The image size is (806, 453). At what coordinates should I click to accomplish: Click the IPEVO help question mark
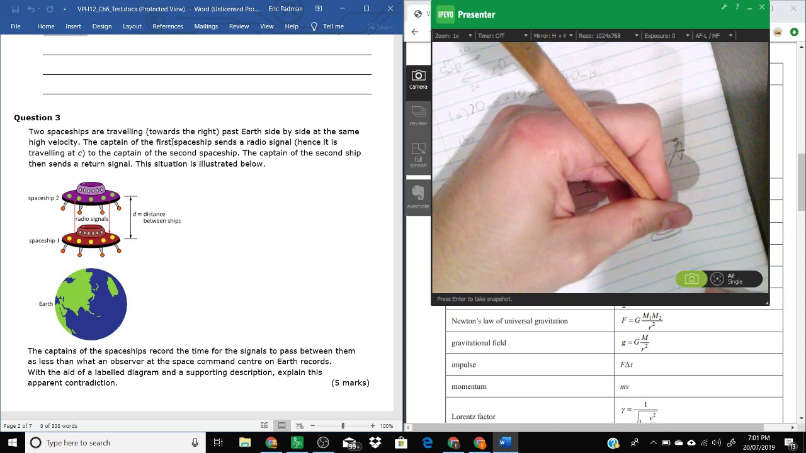point(737,8)
